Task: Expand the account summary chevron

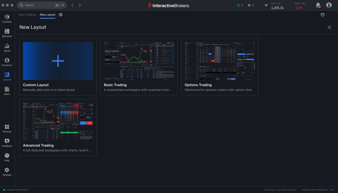Action: 266,5
